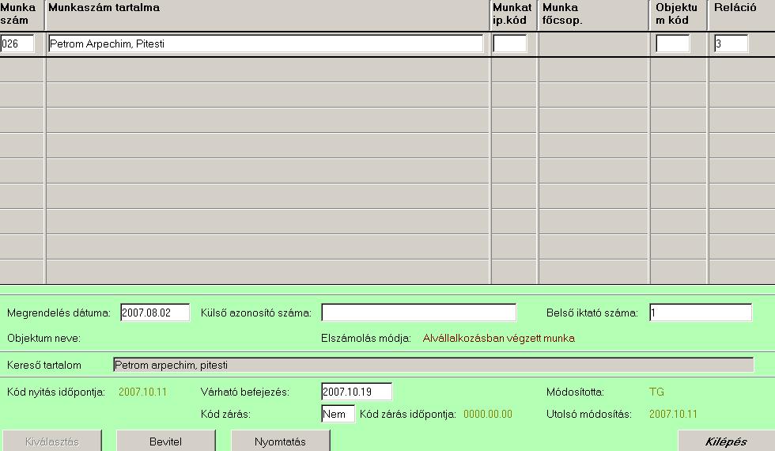Click the Munkaszám field containing 026
775x451 pixels.
point(17,44)
